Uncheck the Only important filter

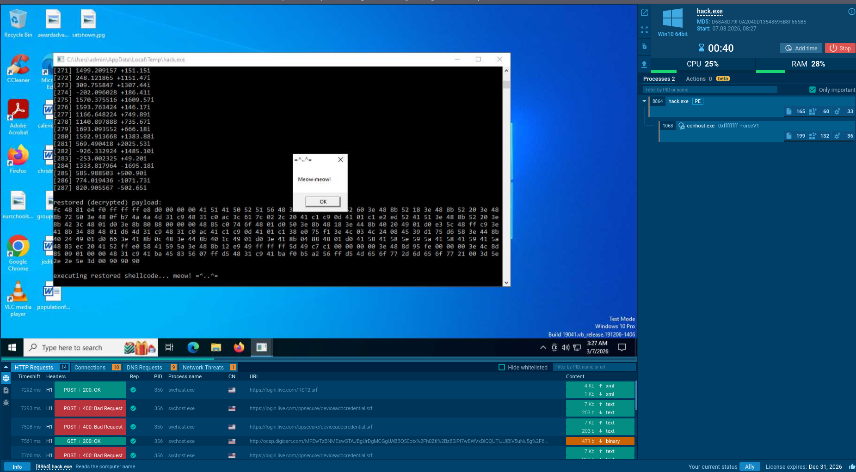click(x=812, y=90)
